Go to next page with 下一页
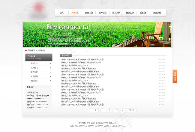Image resolution: width=195 pixels, height=132 pixels. 132,110
